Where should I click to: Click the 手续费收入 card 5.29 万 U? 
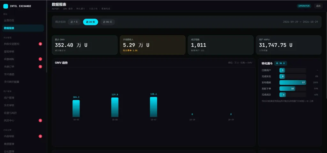(152, 45)
